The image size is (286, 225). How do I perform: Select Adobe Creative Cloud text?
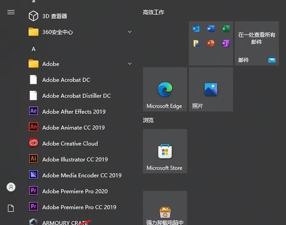pyautogui.click(x=70, y=143)
